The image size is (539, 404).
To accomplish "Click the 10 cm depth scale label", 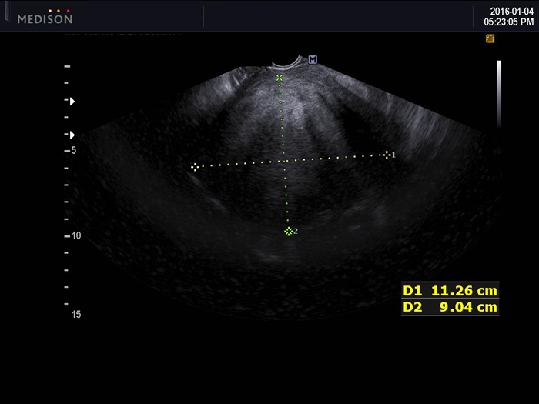I will pos(76,235).
